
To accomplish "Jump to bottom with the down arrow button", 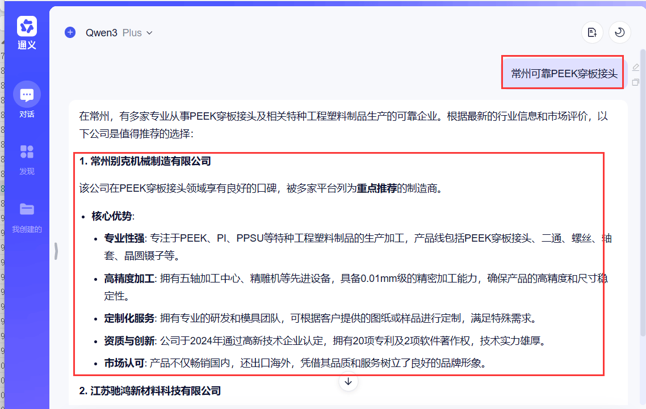I will [x=349, y=382].
